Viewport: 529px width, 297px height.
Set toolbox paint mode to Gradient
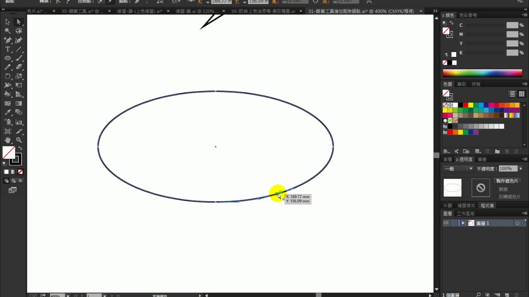click(x=13, y=172)
